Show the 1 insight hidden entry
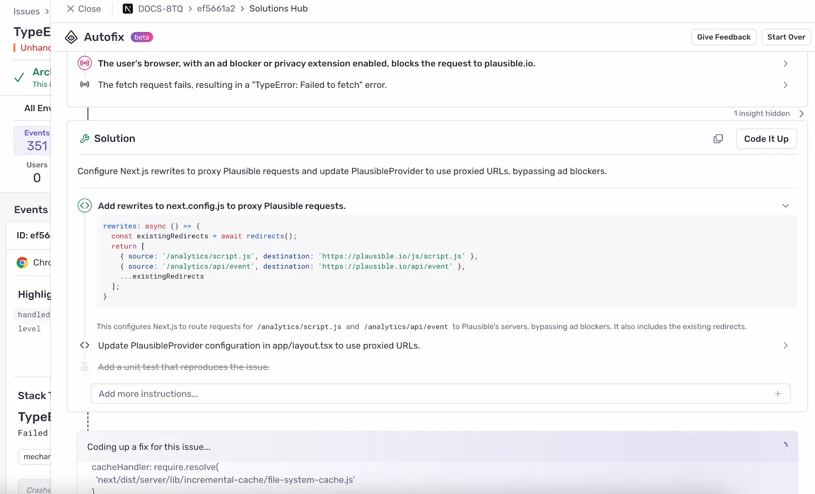The height and width of the screenshot is (494, 815). pos(768,114)
